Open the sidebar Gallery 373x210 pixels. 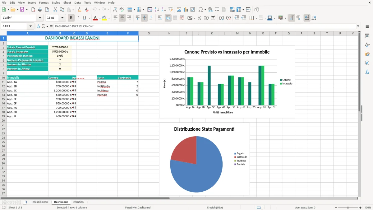(367, 54)
